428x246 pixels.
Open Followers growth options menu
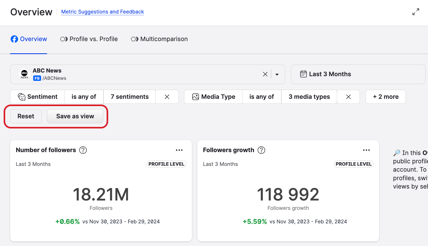[366, 150]
